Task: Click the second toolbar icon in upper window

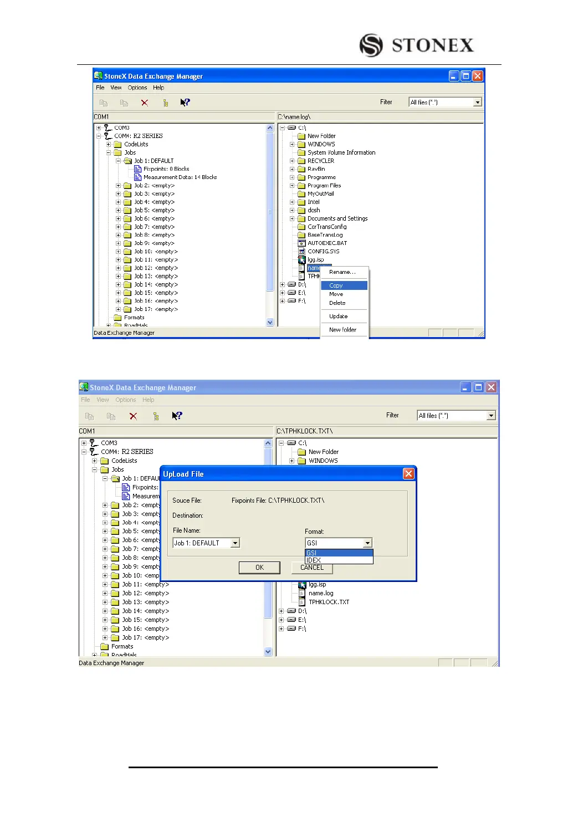Action: click(x=124, y=103)
